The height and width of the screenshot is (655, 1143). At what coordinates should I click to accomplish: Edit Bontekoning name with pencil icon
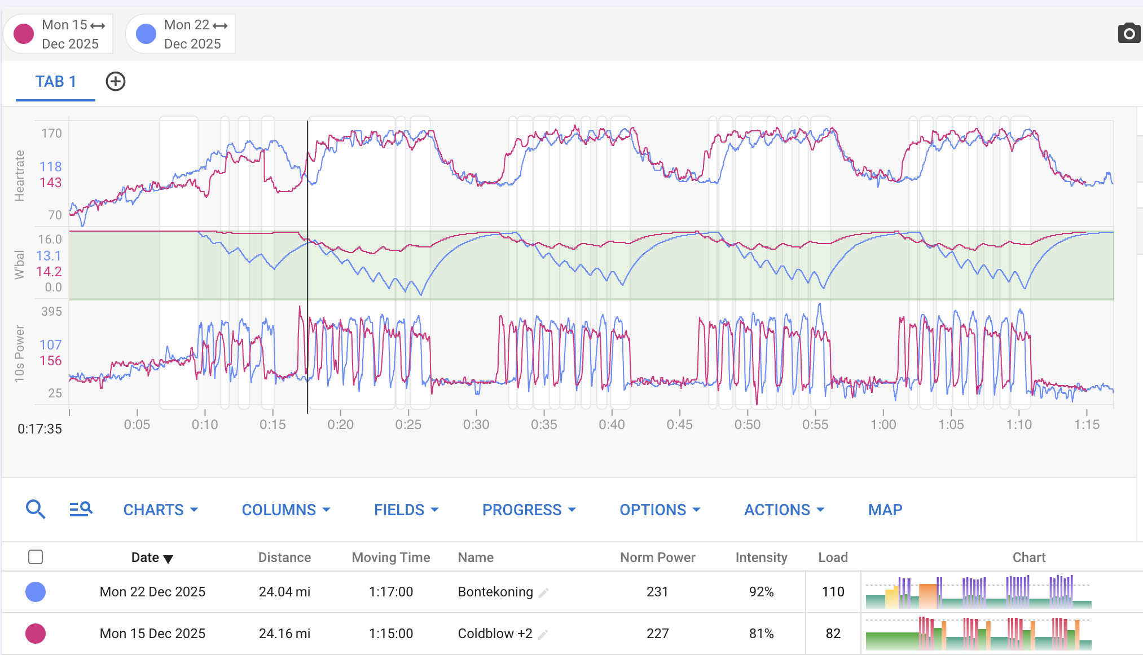pos(543,593)
